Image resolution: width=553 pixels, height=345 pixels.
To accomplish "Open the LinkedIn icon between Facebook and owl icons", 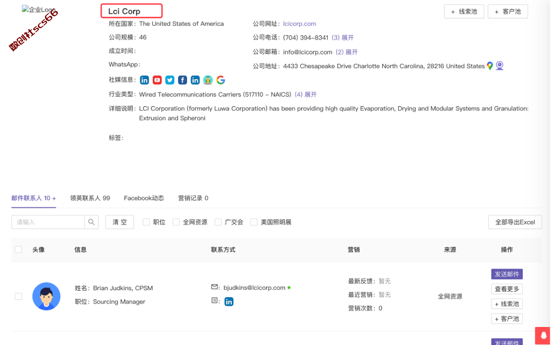I will click(195, 80).
